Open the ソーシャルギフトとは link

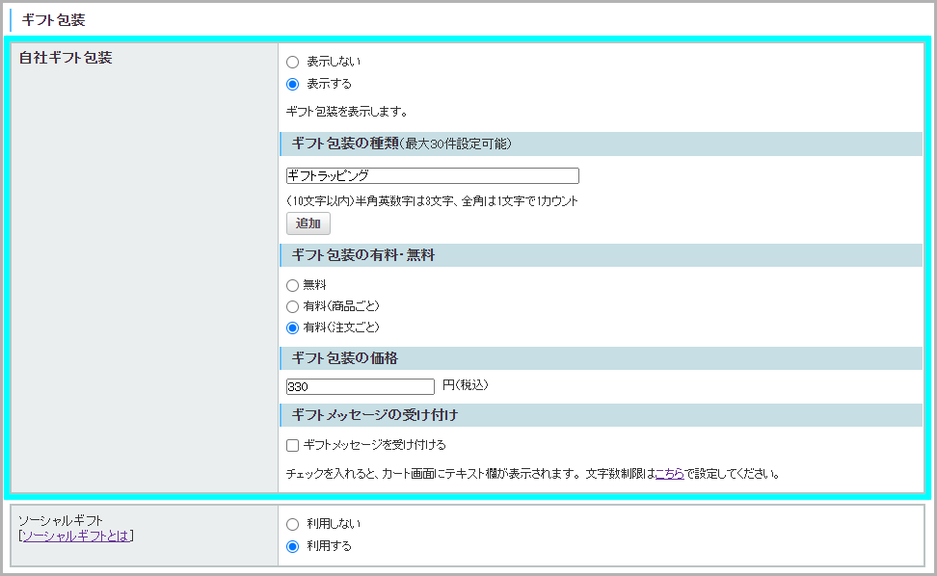pyautogui.click(x=76, y=536)
